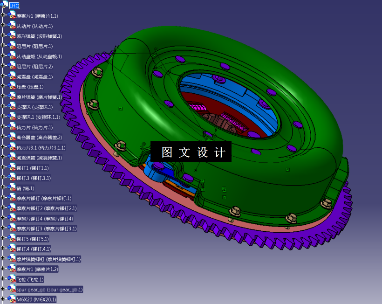Expand the 摩擦片铆钉 tree branch

pyautogui.click(x=3, y=198)
